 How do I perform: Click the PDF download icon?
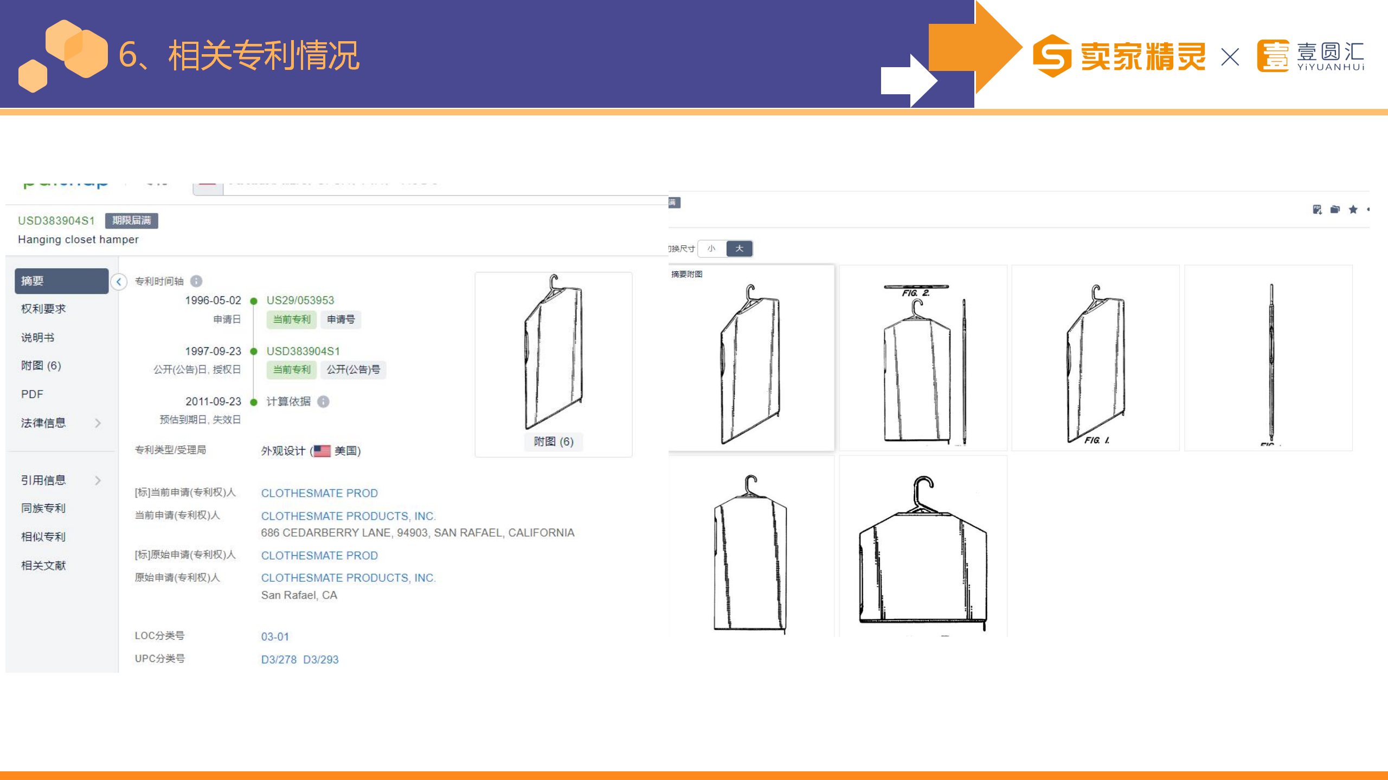[x=1317, y=210]
